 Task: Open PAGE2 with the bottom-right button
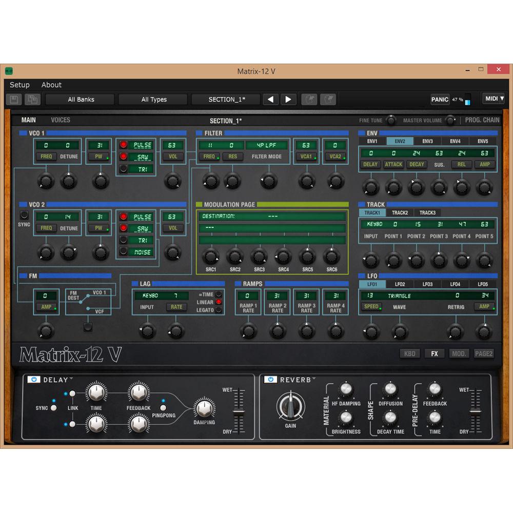coord(483,353)
